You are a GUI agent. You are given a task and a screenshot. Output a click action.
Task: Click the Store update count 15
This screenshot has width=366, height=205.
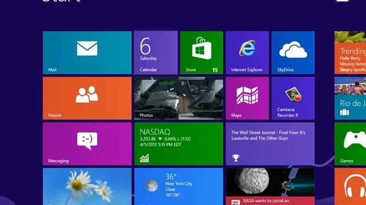215,69
